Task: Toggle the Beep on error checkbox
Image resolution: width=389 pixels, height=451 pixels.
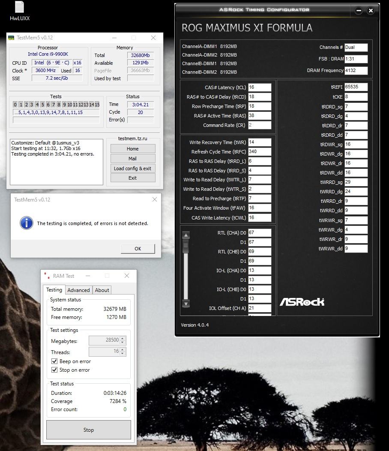Action: 54,361
